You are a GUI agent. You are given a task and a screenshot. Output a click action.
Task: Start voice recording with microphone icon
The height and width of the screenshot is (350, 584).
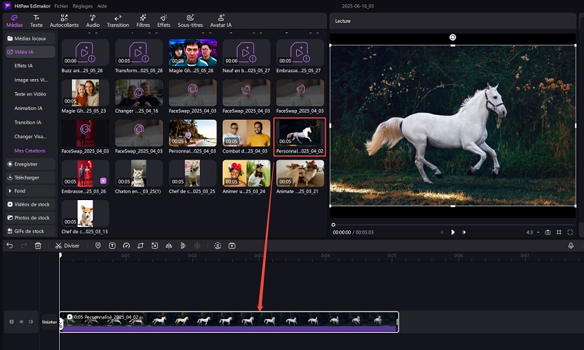click(x=570, y=245)
